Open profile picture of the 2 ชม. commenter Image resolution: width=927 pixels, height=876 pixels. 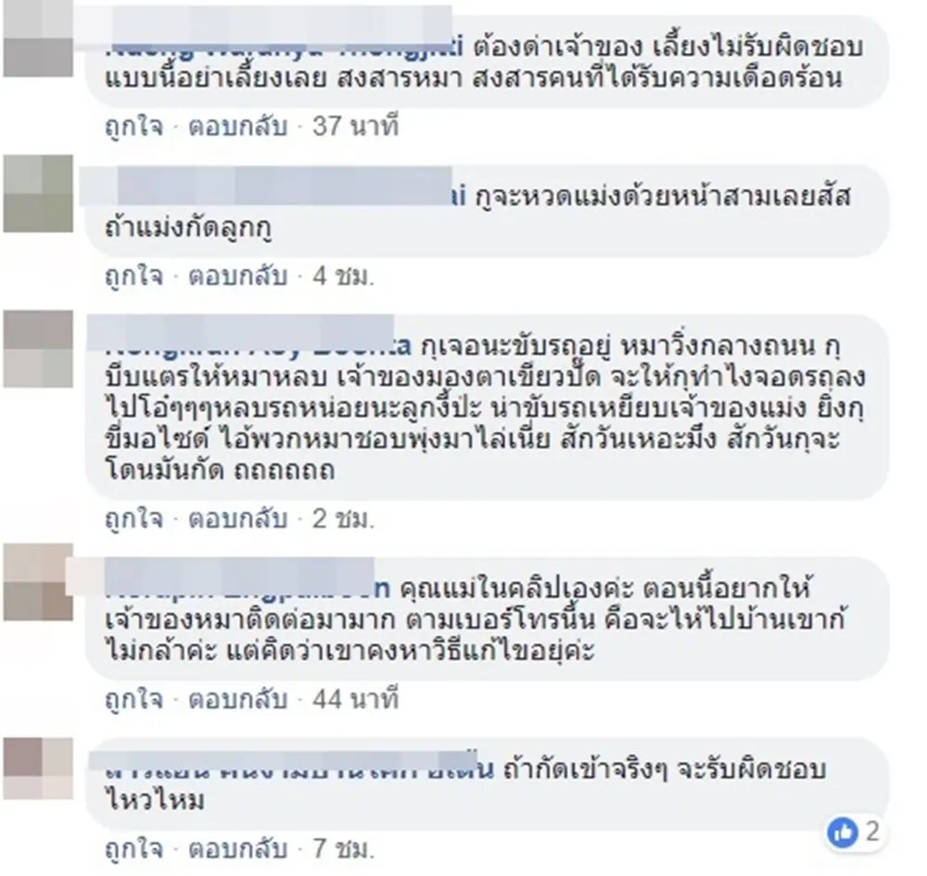[x=38, y=349]
